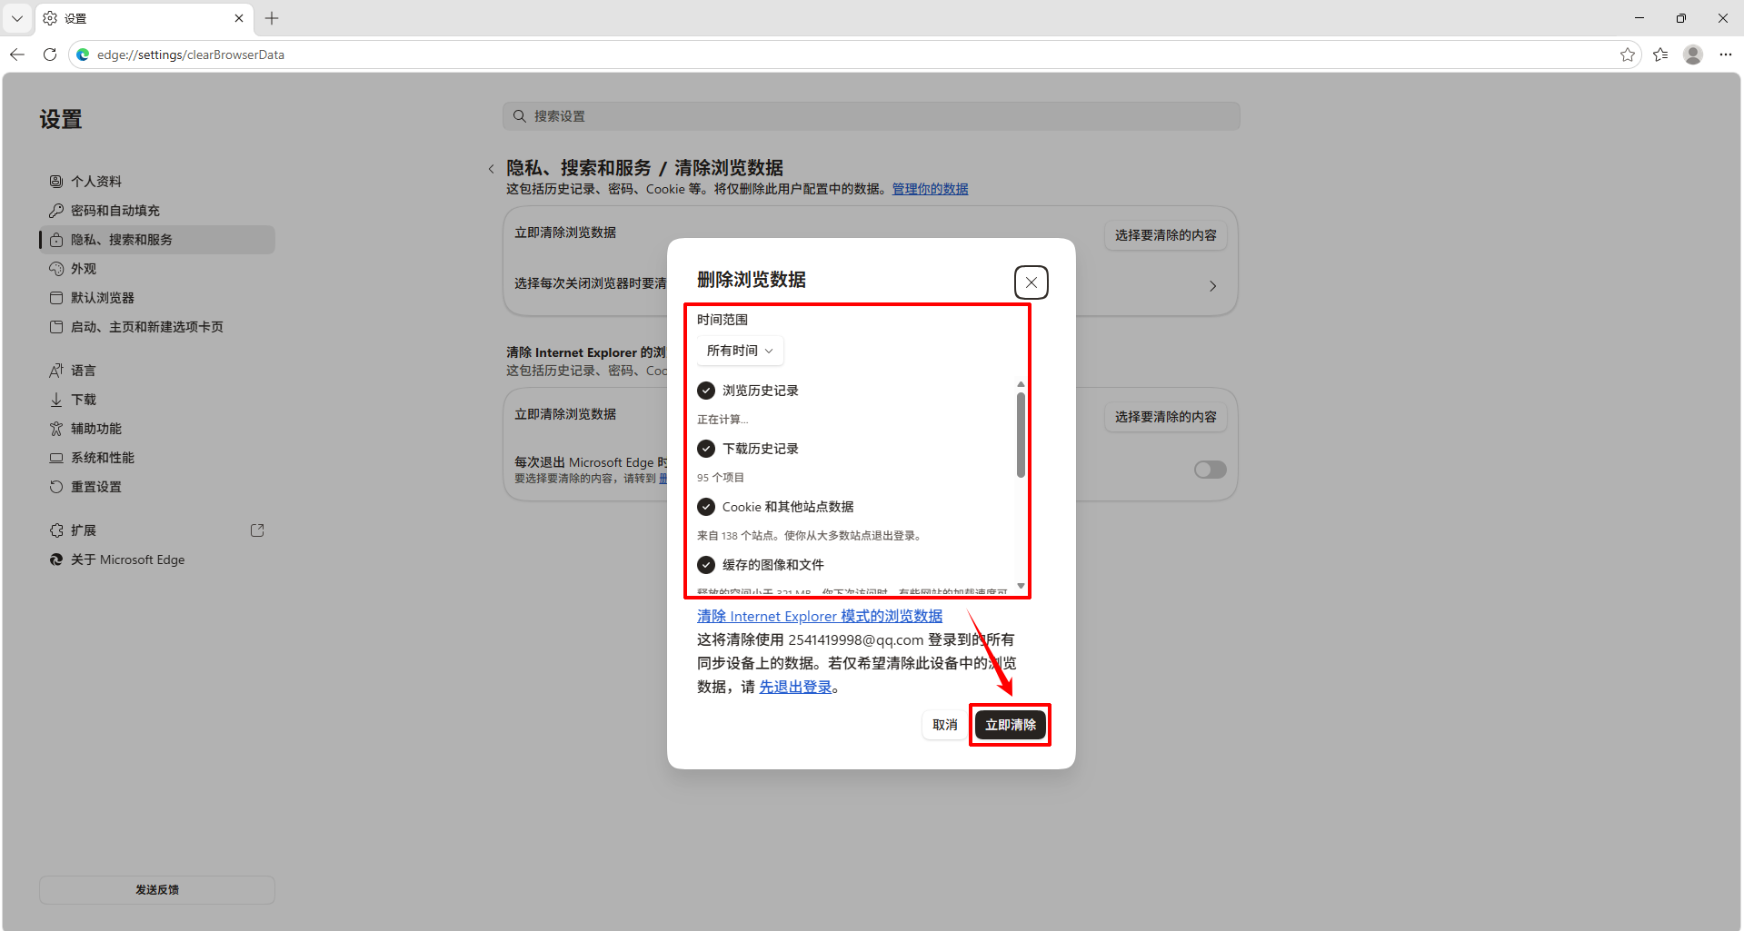1744x931 pixels.
Task: Restore down the Edge window
Action: pos(1681,18)
